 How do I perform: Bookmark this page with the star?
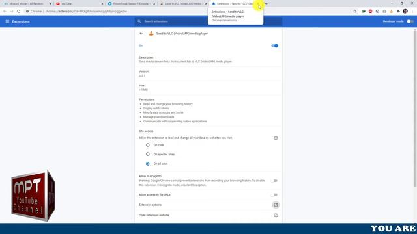coord(354,12)
